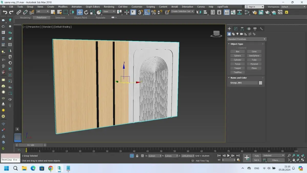Open the Modifiers menu

(x=63, y=7)
